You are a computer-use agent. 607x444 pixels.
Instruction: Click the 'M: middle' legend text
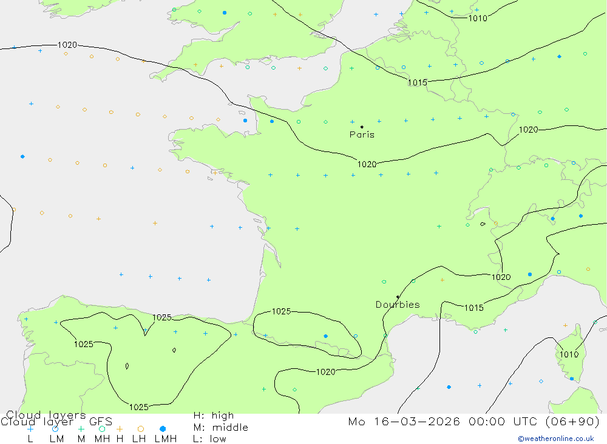221,428
